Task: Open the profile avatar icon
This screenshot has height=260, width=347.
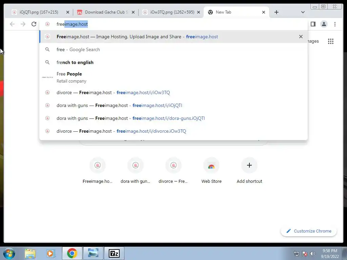Action: 324,24
